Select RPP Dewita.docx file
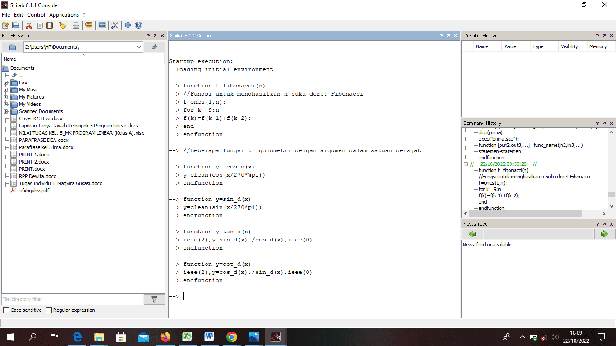 click(37, 176)
